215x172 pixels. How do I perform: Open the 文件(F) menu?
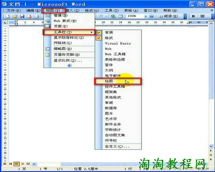14,10
